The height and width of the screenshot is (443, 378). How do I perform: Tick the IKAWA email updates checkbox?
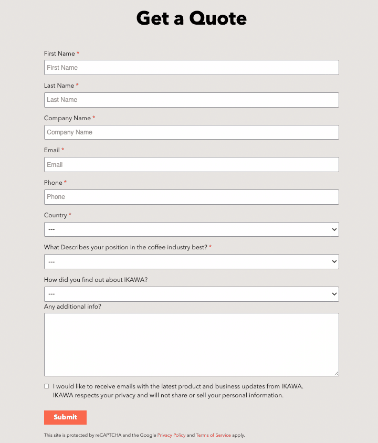pyautogui.click(x=47, y=386)
